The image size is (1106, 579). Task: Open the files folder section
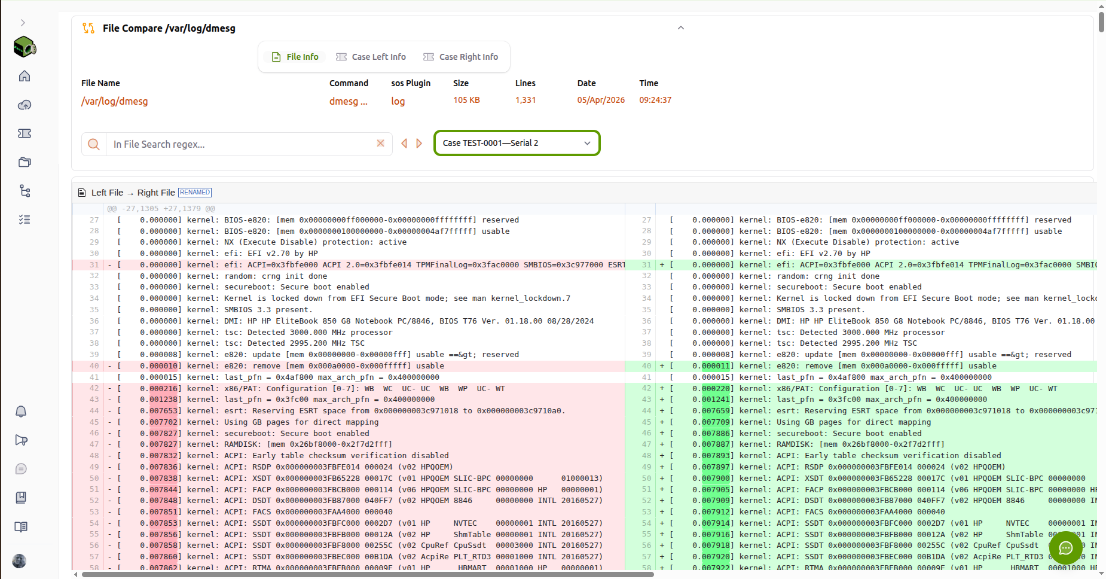coord(24,162)
